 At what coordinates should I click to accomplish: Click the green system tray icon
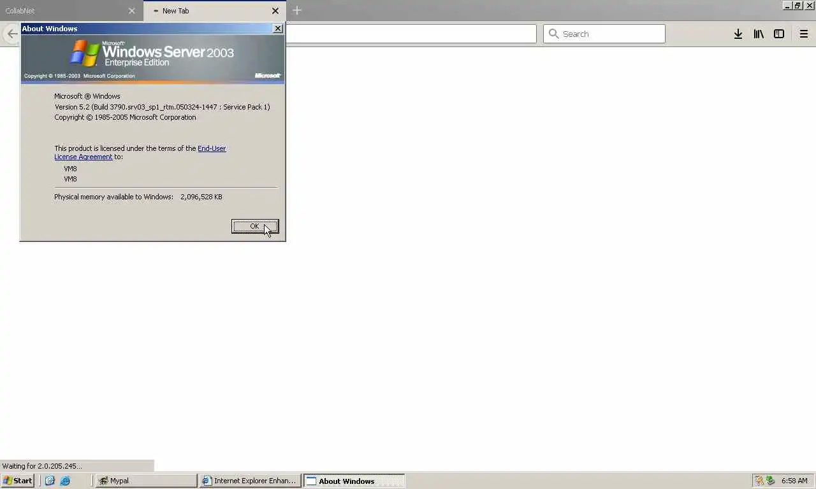pyautogui.click(x=770, y=481)
